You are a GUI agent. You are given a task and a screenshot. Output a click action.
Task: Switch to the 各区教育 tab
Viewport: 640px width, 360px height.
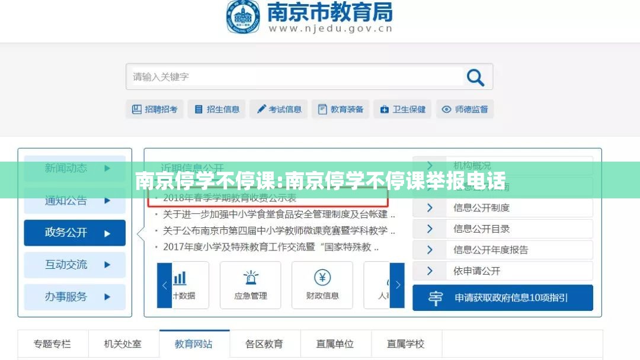264,343
